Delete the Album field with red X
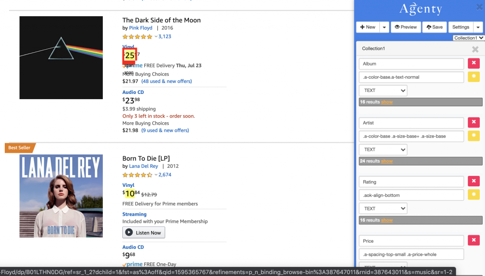This screenshot has width=485, height=276. pyautogui.click(x=474, y=64)
